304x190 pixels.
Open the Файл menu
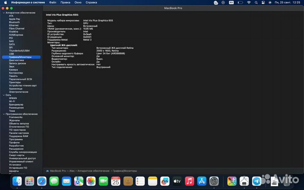52,3
